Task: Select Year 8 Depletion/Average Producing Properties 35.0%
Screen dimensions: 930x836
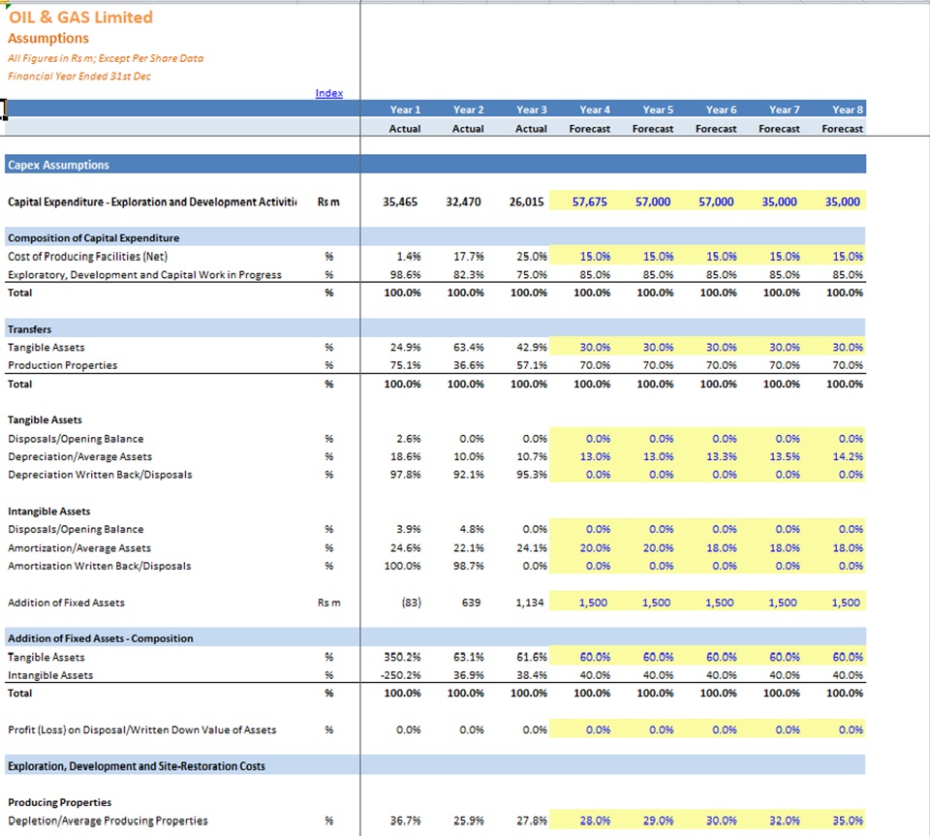Action: tap(848, 821)
